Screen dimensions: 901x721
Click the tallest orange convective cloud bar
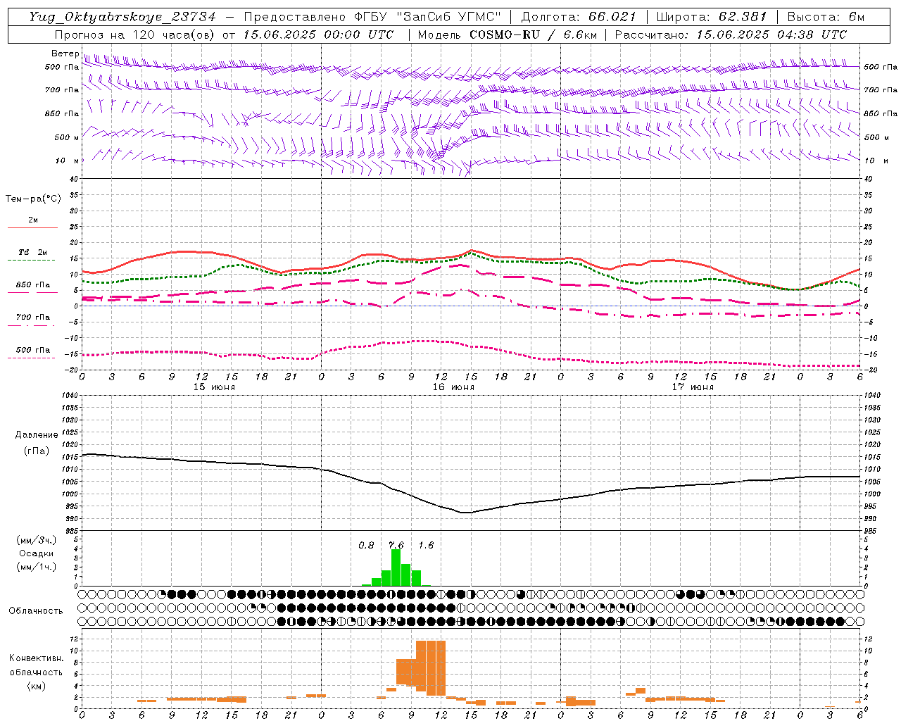coord(431,667)
